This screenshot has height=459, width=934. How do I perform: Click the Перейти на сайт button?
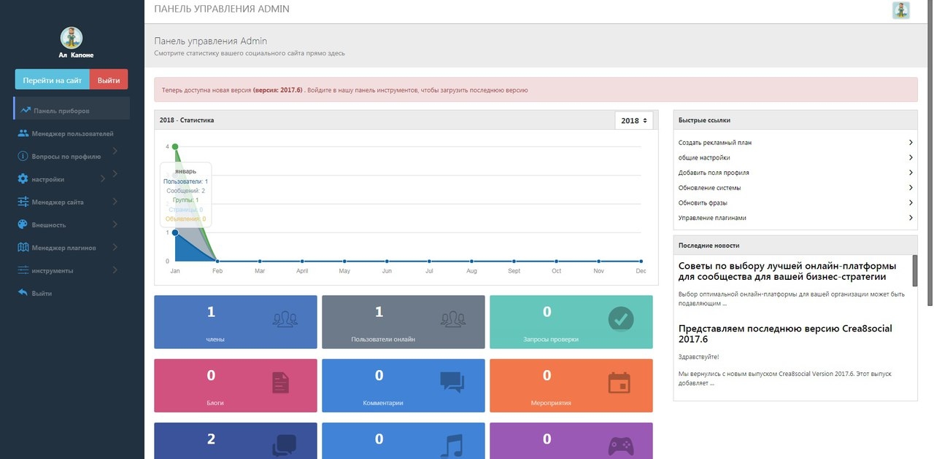click(53, 79)
